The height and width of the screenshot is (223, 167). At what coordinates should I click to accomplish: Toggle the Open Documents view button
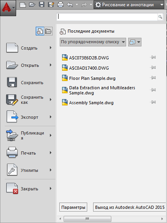click(48, 31)
